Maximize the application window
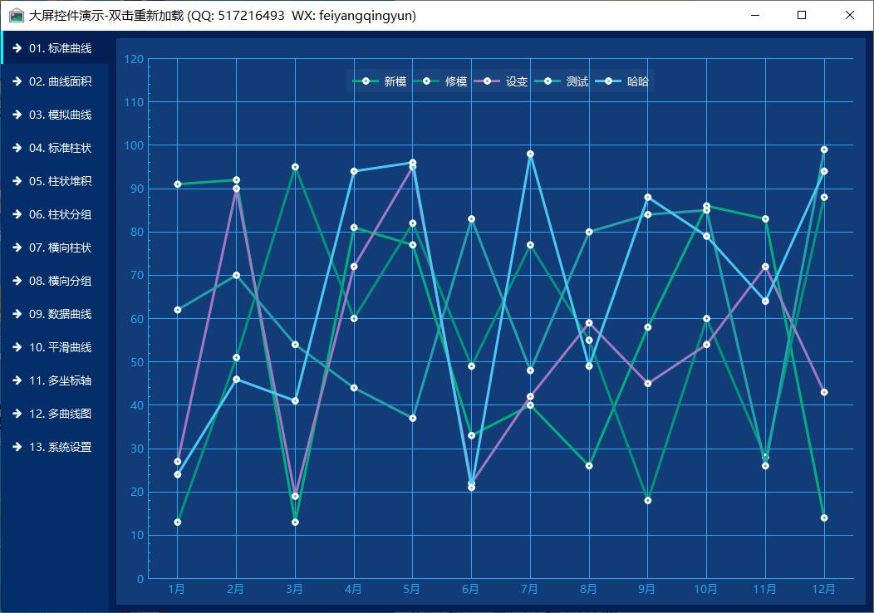 click(x=802, y=15)
